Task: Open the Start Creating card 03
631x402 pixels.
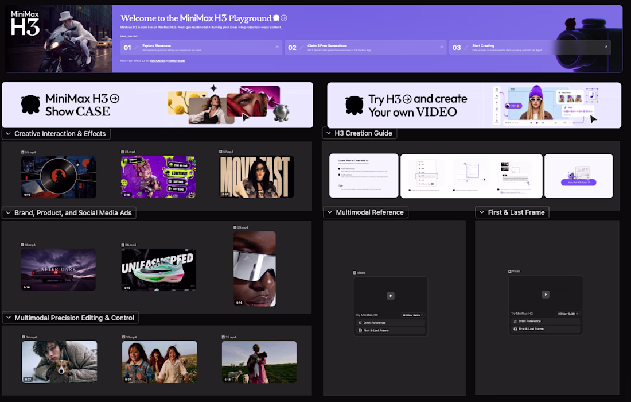Action: [x=530, y=48]
